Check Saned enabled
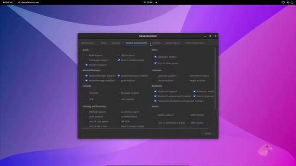296x166 pixels. point(119,117)
